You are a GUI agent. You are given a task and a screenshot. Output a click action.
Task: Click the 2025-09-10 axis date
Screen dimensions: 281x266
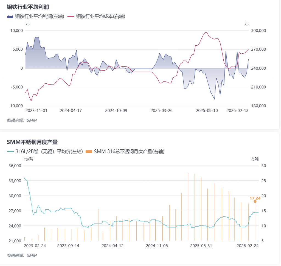[x=207, y=110]
